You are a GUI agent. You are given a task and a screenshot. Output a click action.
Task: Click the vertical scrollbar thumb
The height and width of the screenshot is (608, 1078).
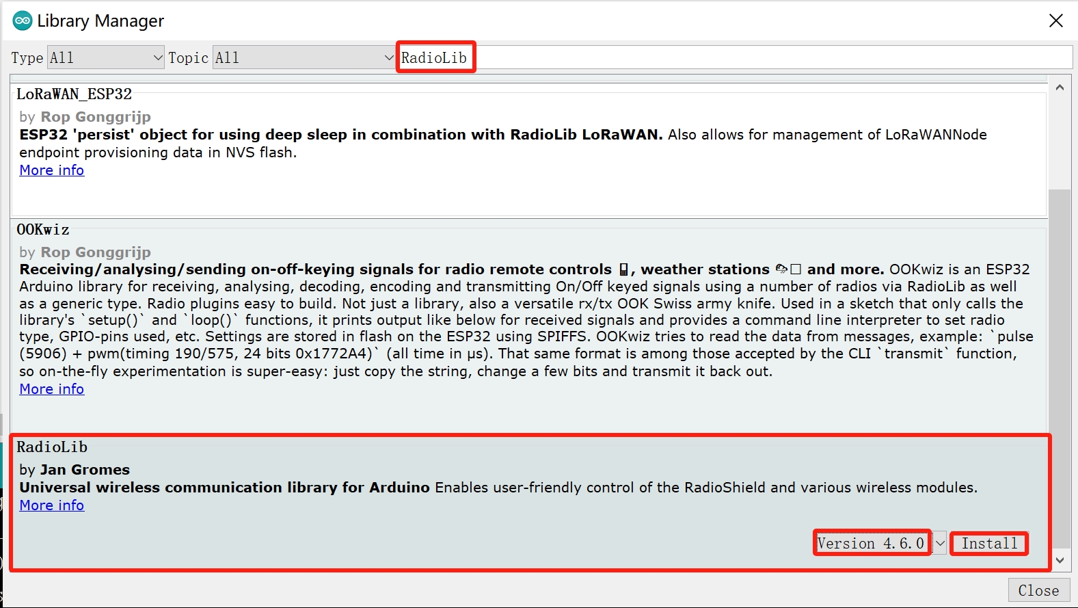(1060, 368)
